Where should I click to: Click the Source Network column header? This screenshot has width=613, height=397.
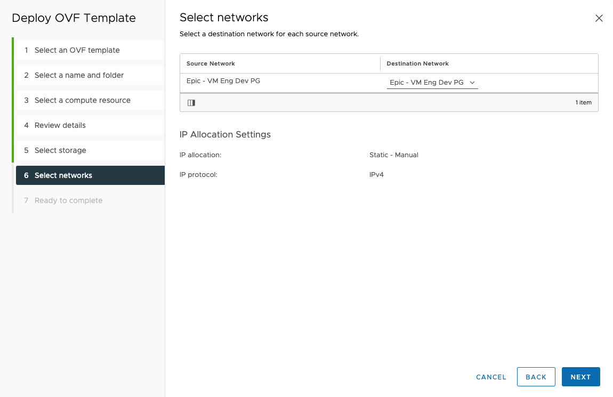click(x=211, y=63)
